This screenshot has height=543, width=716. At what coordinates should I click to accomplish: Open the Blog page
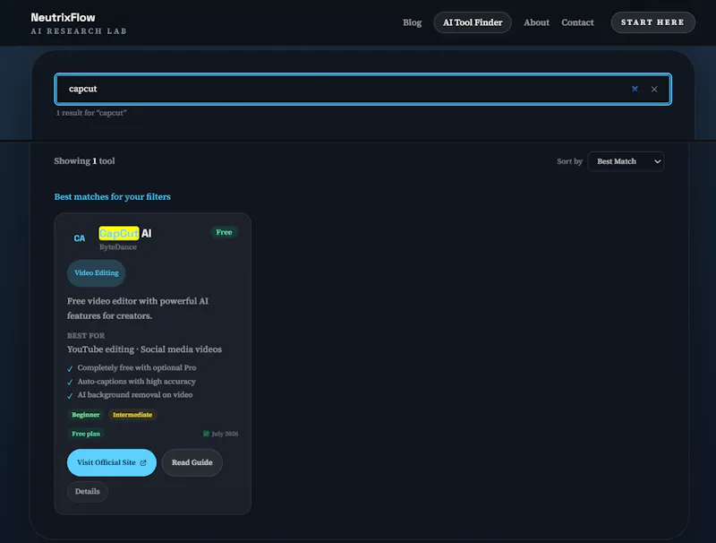click(412, 22)
